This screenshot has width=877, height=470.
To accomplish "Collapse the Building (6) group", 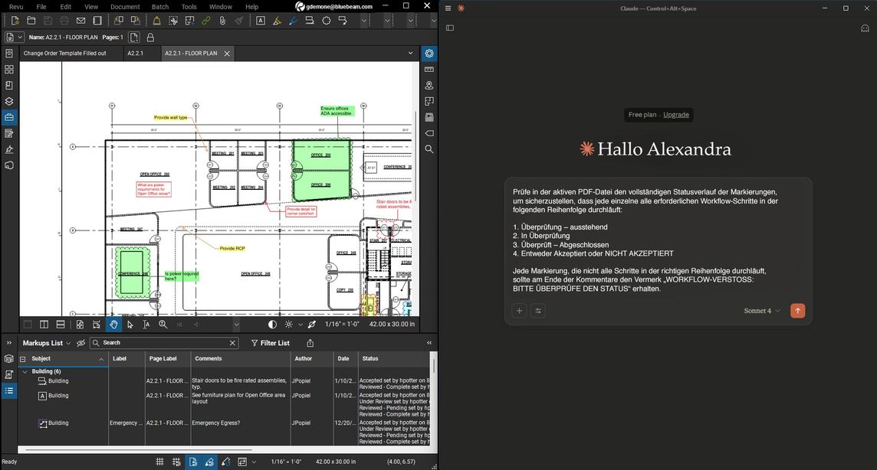I will pyautogui.click(x=25, y=371).
